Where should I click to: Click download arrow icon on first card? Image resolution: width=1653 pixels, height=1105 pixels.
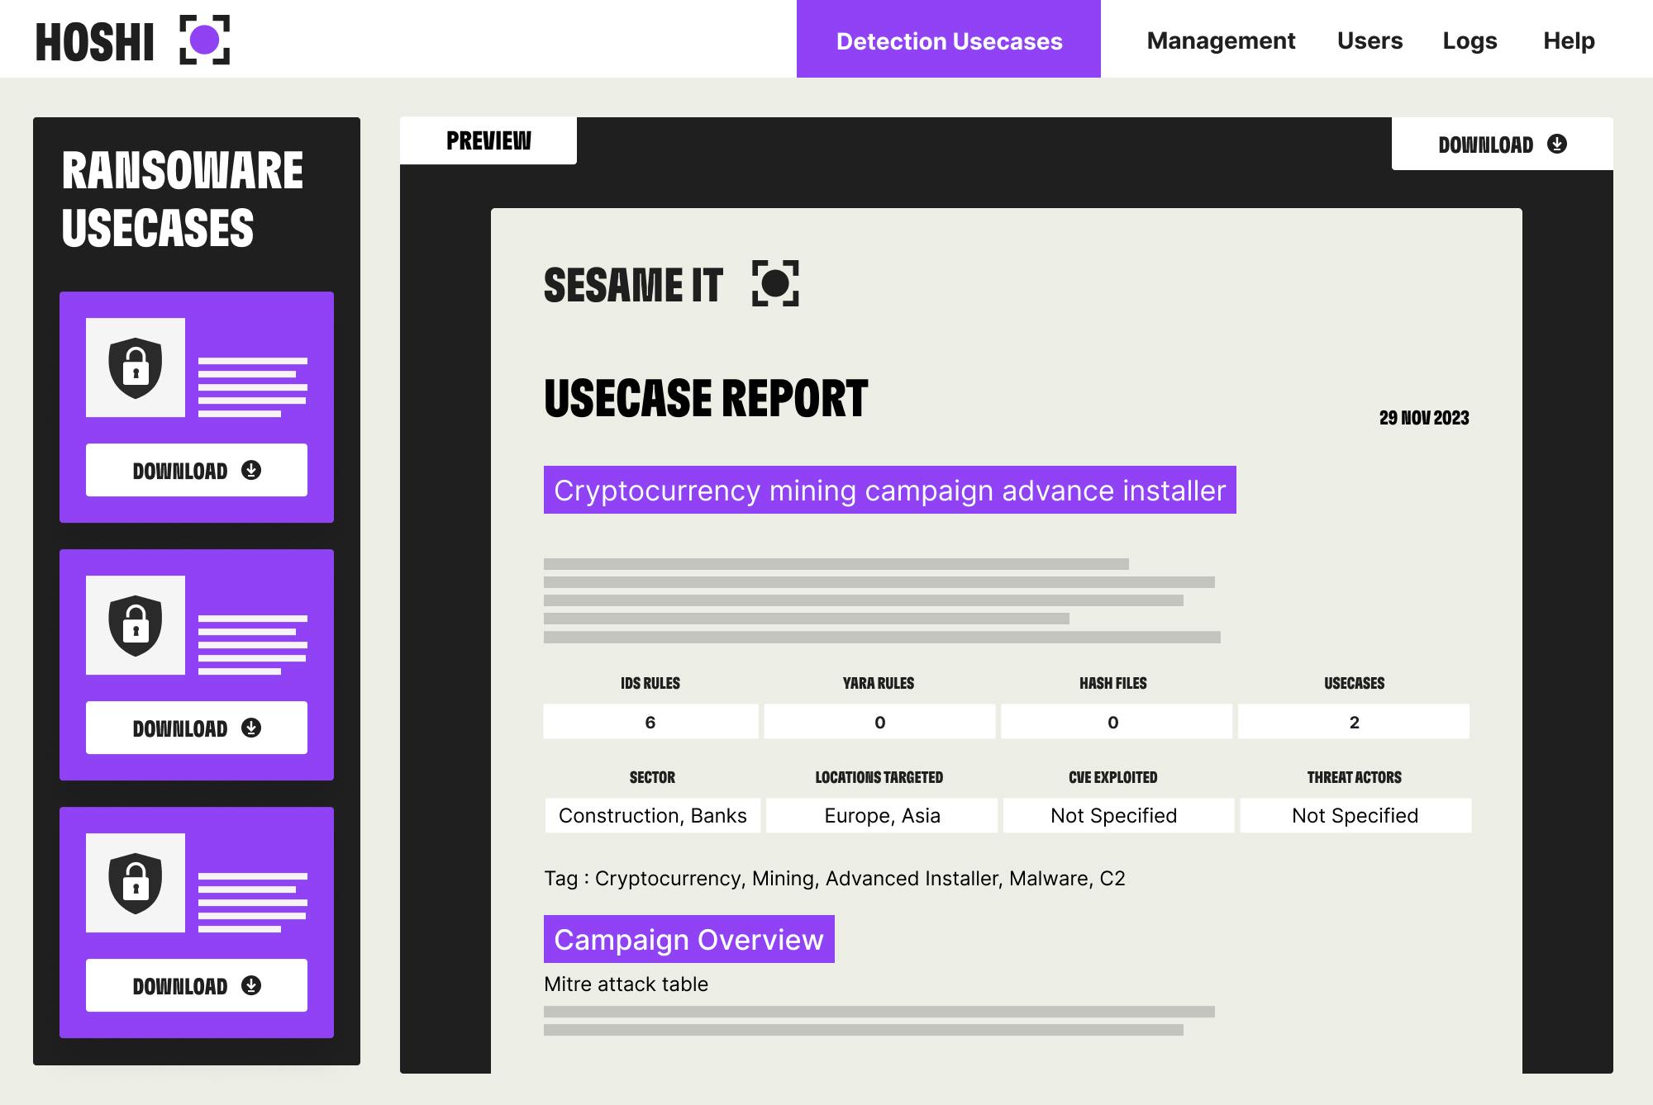click(x=251, y=470)
